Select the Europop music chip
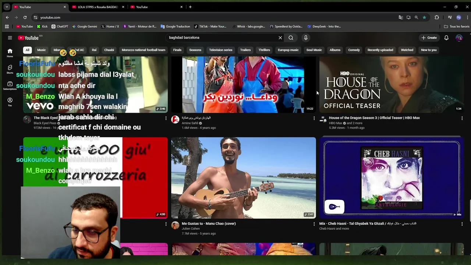 288,50
